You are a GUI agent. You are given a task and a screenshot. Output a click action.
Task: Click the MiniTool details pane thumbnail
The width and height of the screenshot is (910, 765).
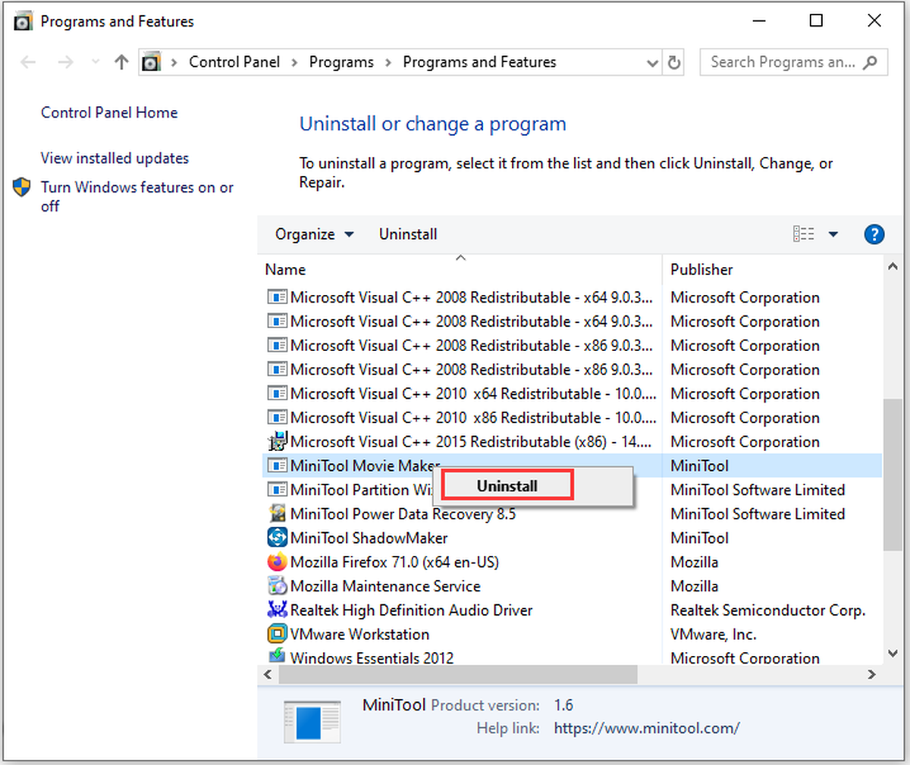pos(312,720)
